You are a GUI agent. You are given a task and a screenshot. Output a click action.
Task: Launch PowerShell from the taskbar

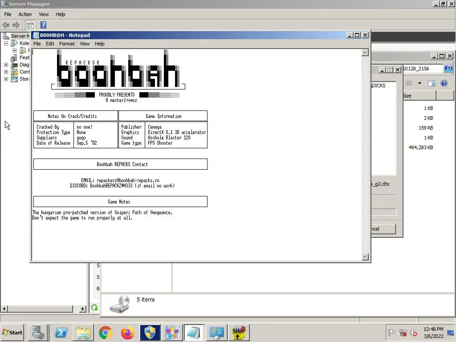point(61,332)
